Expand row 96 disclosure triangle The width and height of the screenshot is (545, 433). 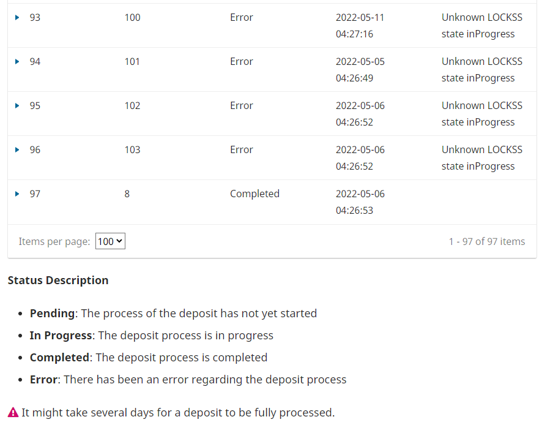[x=17, y=149]
